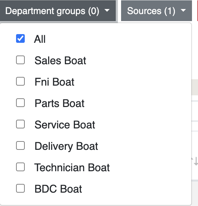
Task: Select the Service Boat checkbox
Action: click(x=20, y=124)
